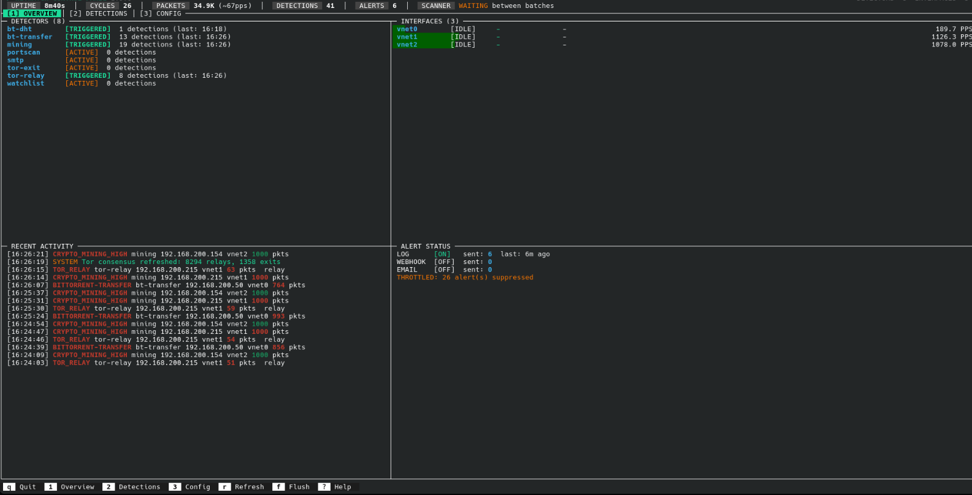Toggle the LOG alert [ON] indicator
Screen dimensions: 972x495
[442, 254]
